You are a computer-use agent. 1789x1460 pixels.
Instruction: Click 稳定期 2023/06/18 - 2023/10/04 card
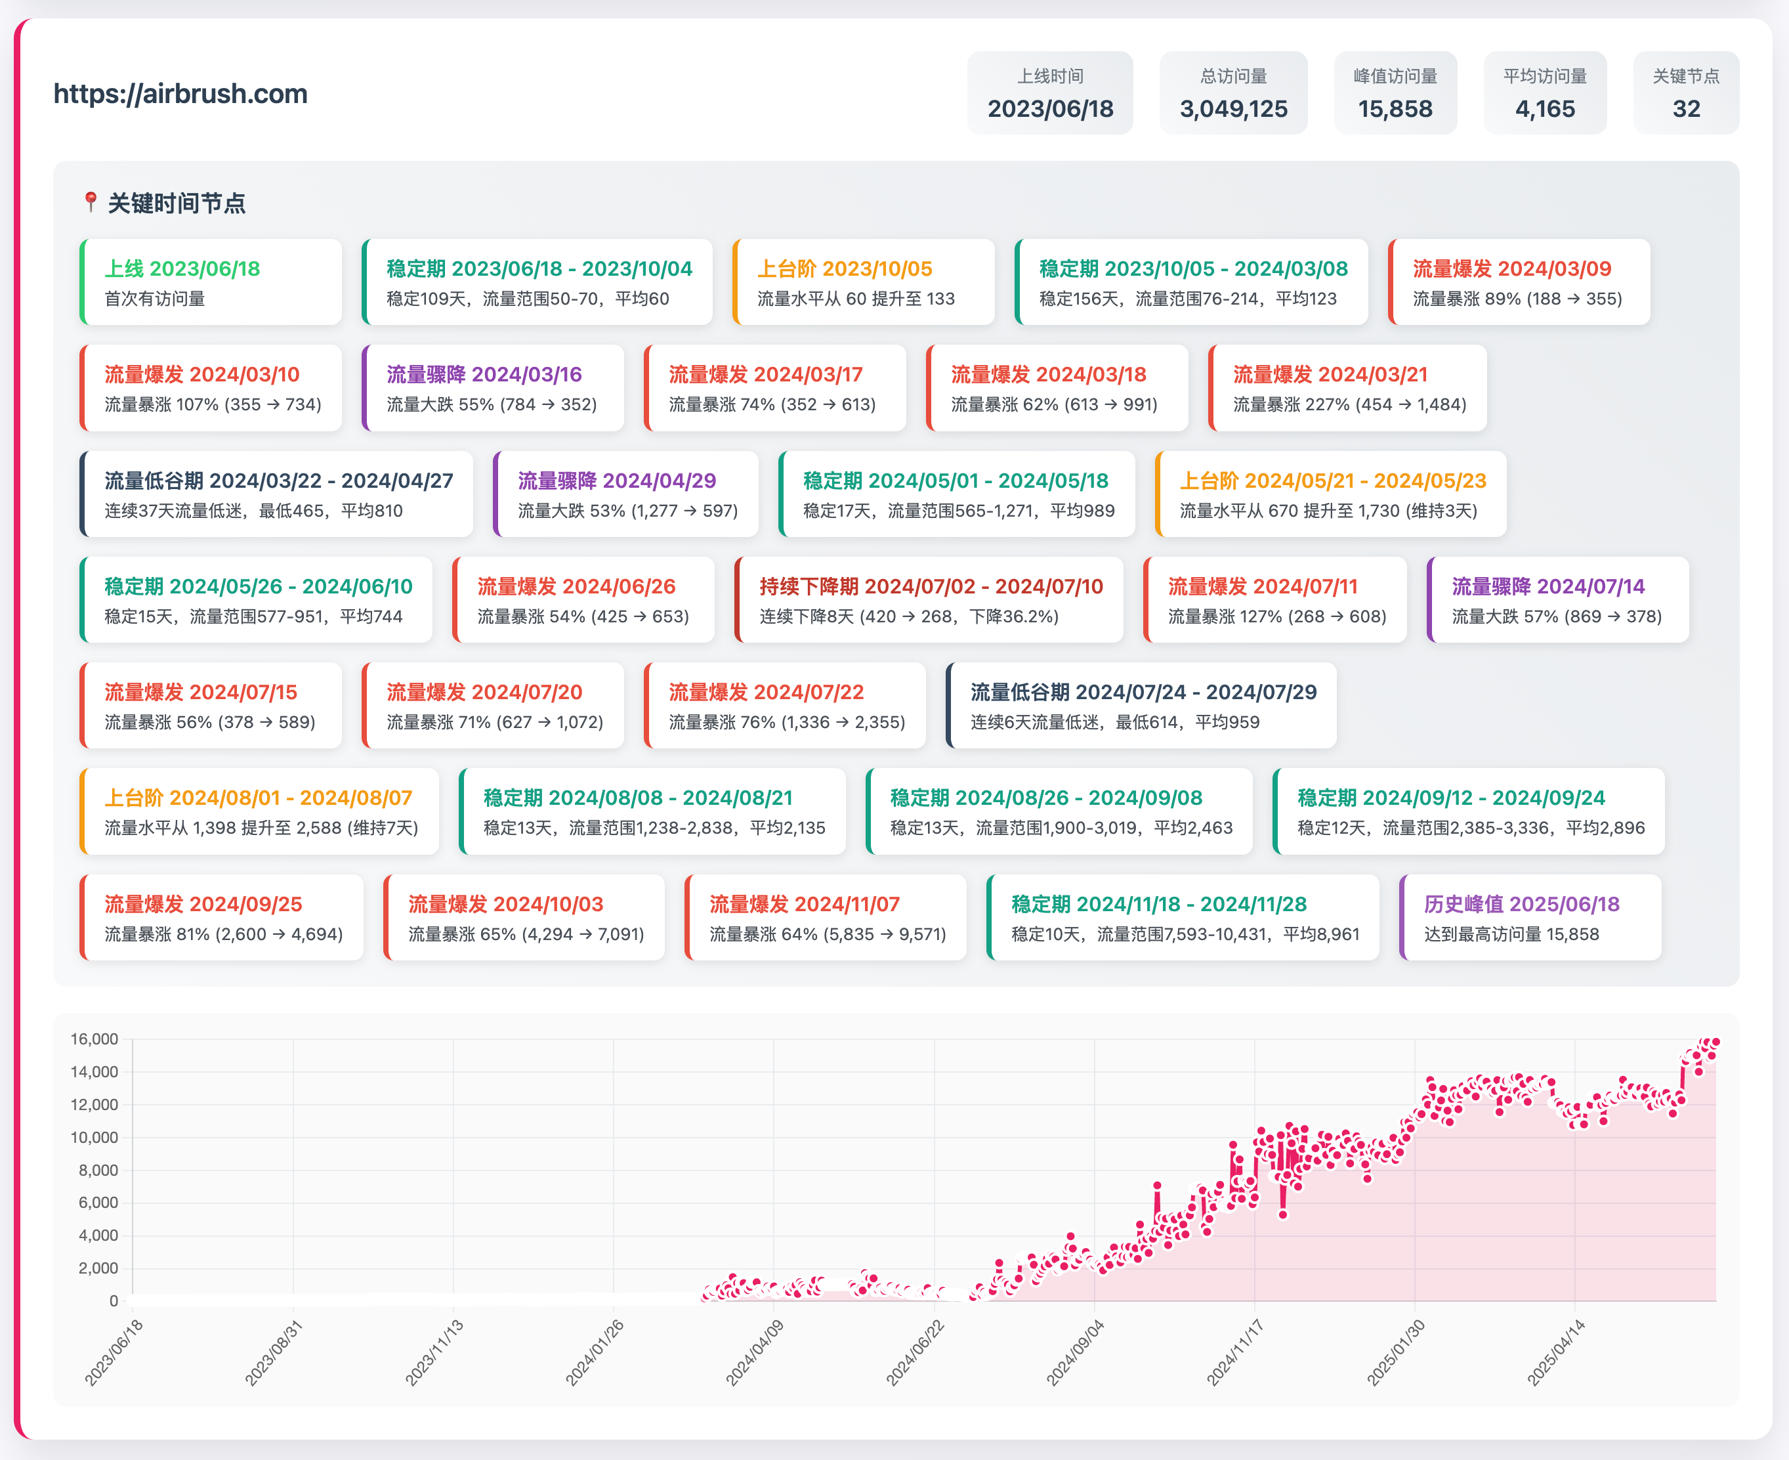(x=537, y=282)
